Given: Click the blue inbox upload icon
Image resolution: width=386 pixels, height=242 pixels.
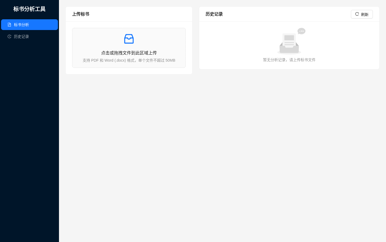Looking at the screenshot, I should pos(129,39).
